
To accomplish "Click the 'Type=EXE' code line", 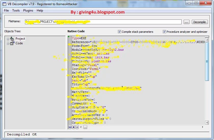I will pos(79,38).
